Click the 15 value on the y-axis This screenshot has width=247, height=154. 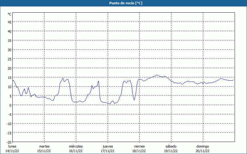click(10, 77)
